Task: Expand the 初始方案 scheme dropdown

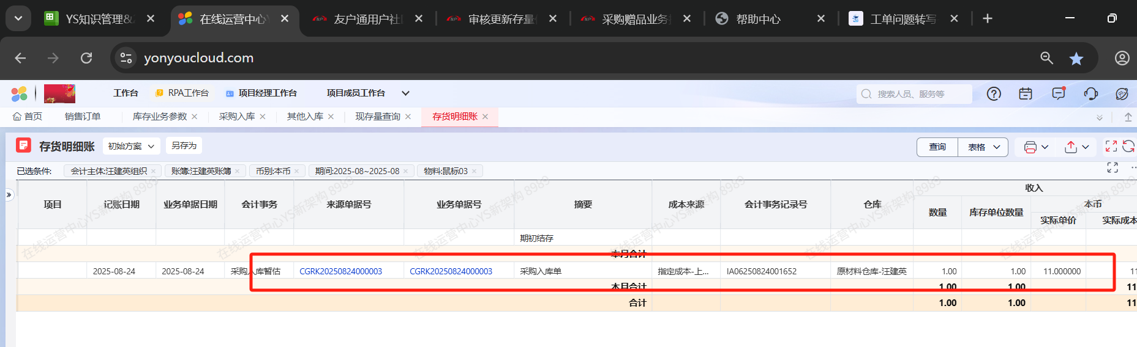Action: 131,146
